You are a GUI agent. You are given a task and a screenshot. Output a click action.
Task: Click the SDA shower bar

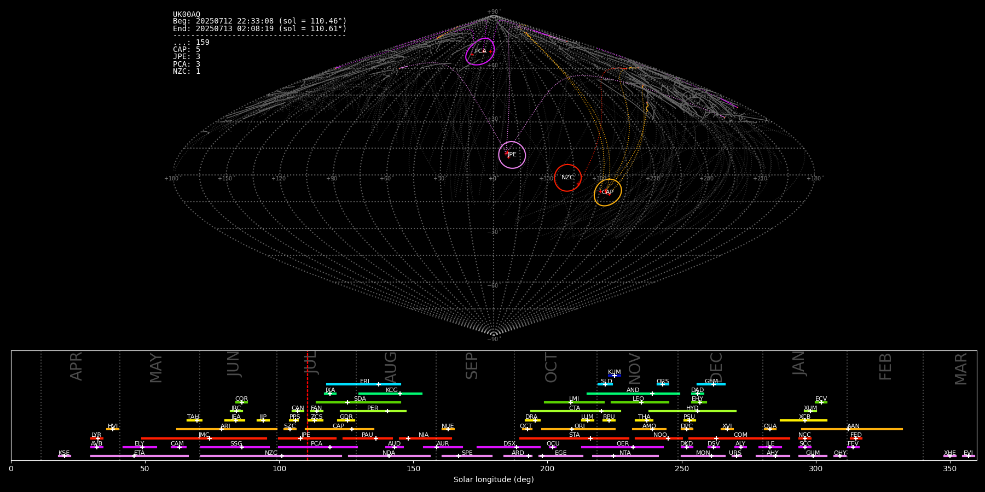point(358,402)
